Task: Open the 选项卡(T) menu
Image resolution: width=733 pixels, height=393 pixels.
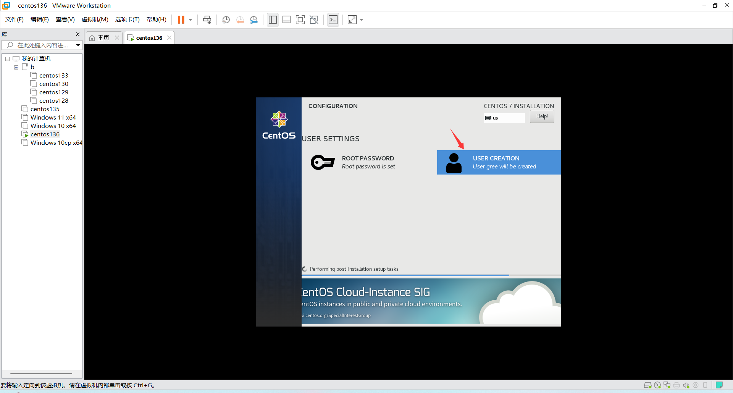Action: pos(128,19)
